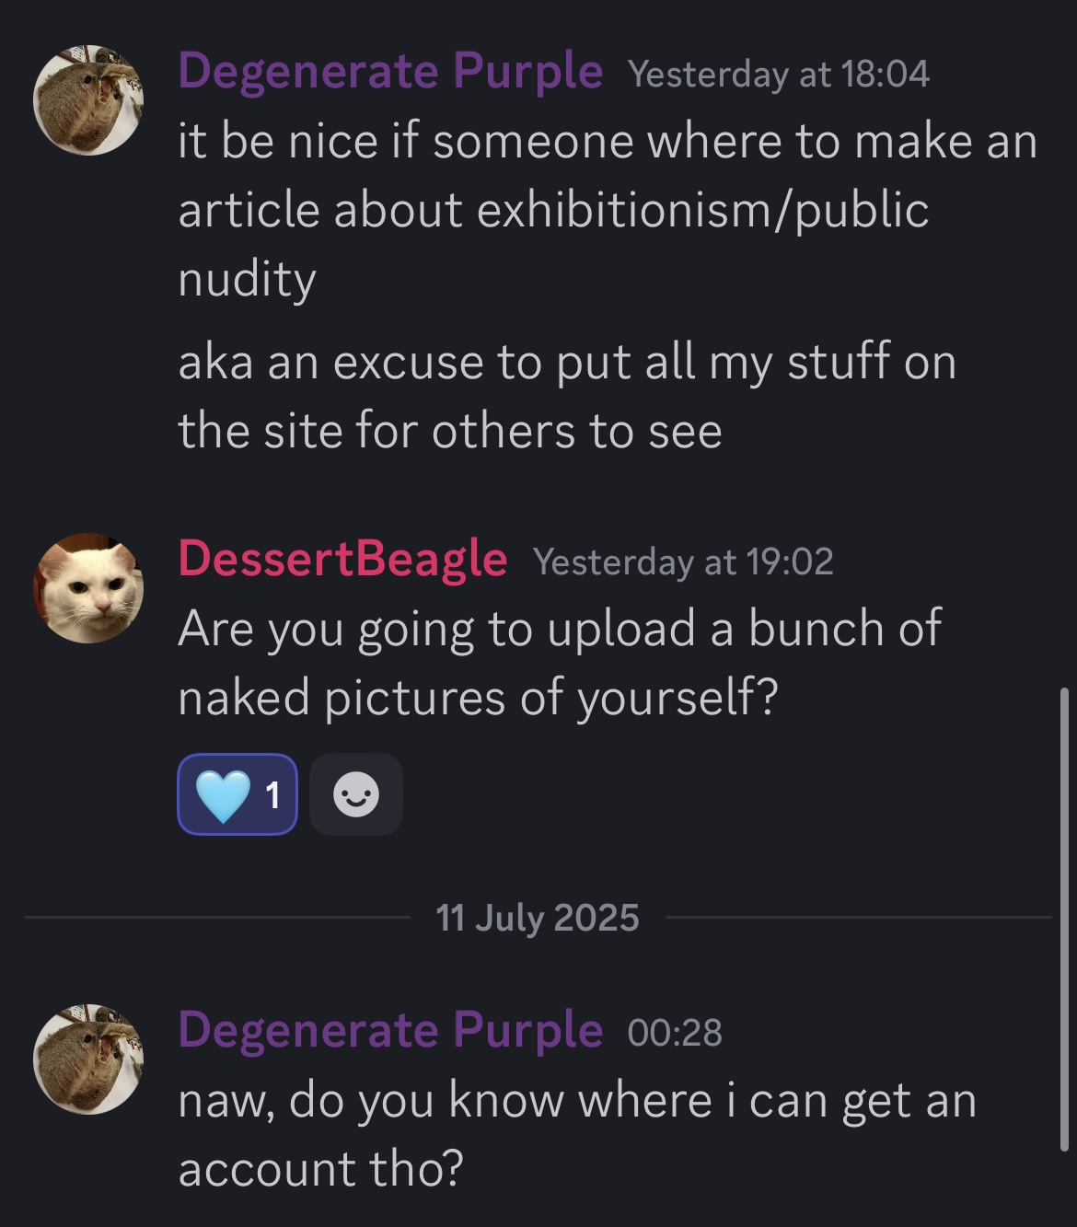This screenshot has height=1227, width=1077.
Task: Select DessertBeagle's 'Are you going to upload' message
Action: [560, 663]
